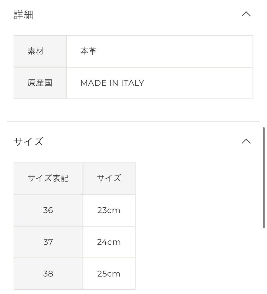Select the 24cm size cell
267x294 pixels.
click(109, 242)
